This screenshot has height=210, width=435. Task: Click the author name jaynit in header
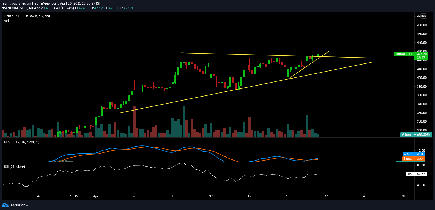pyautogui.click(x=6, y=3)
